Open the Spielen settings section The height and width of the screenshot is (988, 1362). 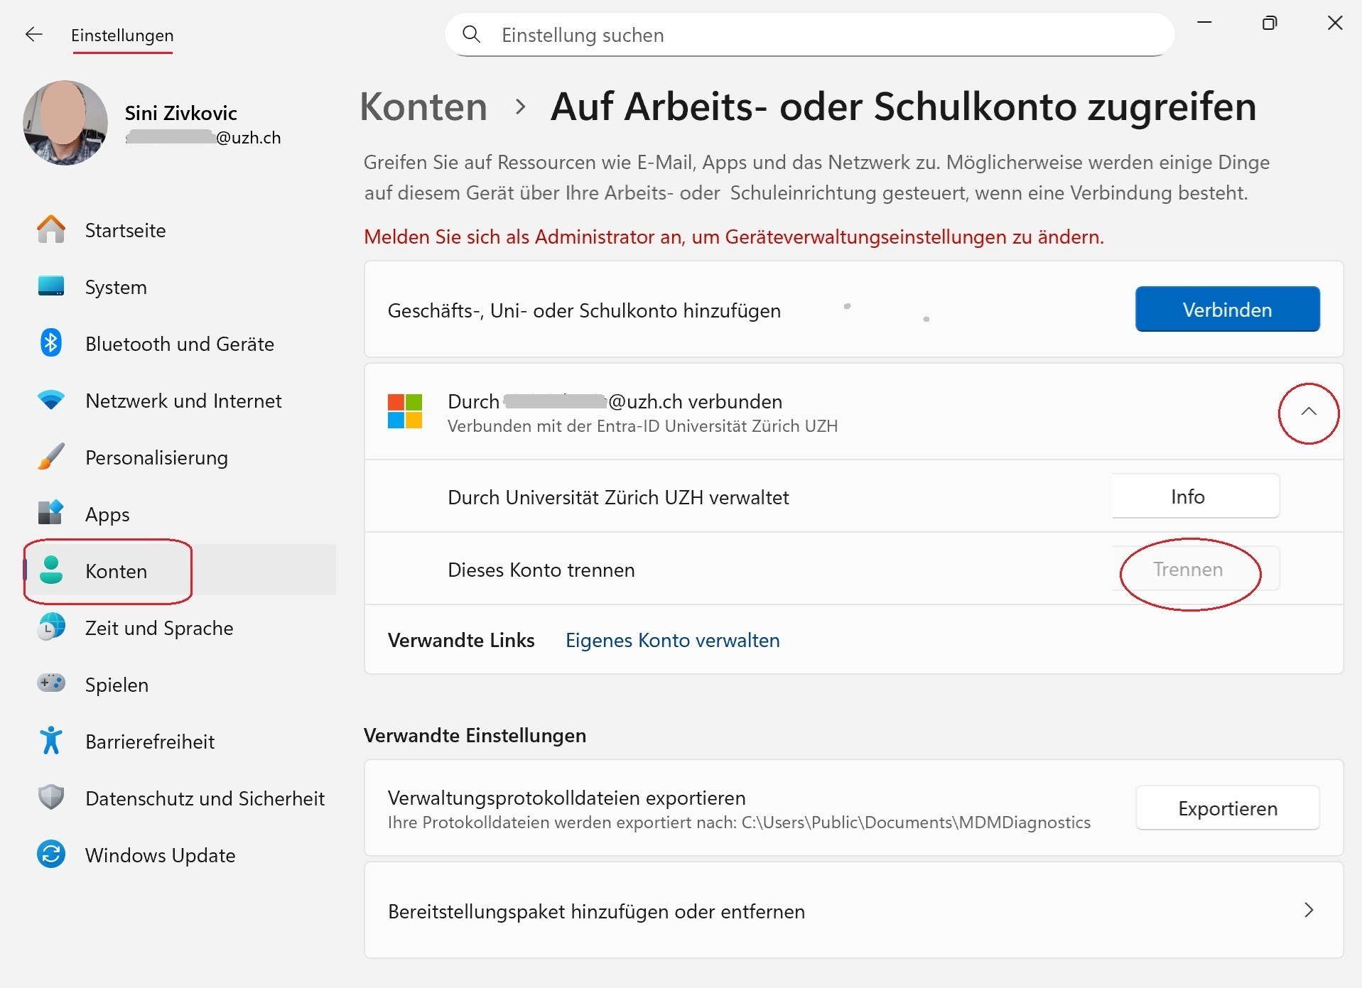tap(117, 684)
